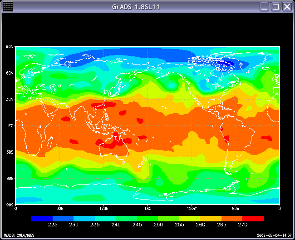295x240 pixels.
Task: Click the 2008-08-04-14:07 timestamp
Action: [x=275, y=235]
